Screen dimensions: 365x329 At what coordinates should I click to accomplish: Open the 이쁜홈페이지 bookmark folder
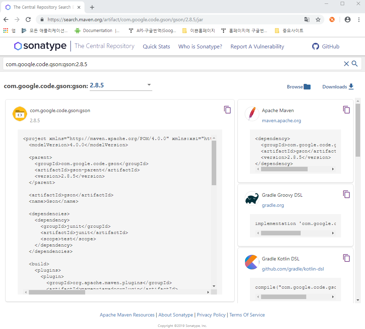coord(199,31)
